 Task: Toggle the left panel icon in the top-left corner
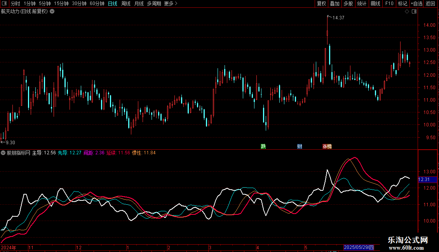(x=4, y=3)
